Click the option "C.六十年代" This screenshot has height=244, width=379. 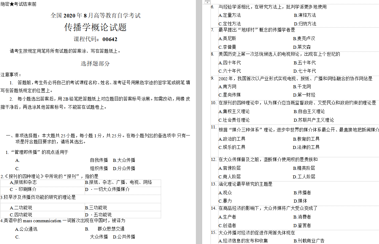pos(230,71)
